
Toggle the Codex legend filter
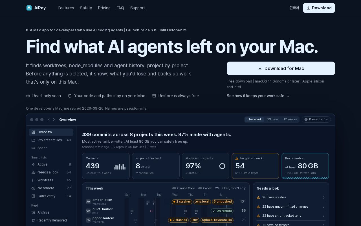[x=205, y=188]
